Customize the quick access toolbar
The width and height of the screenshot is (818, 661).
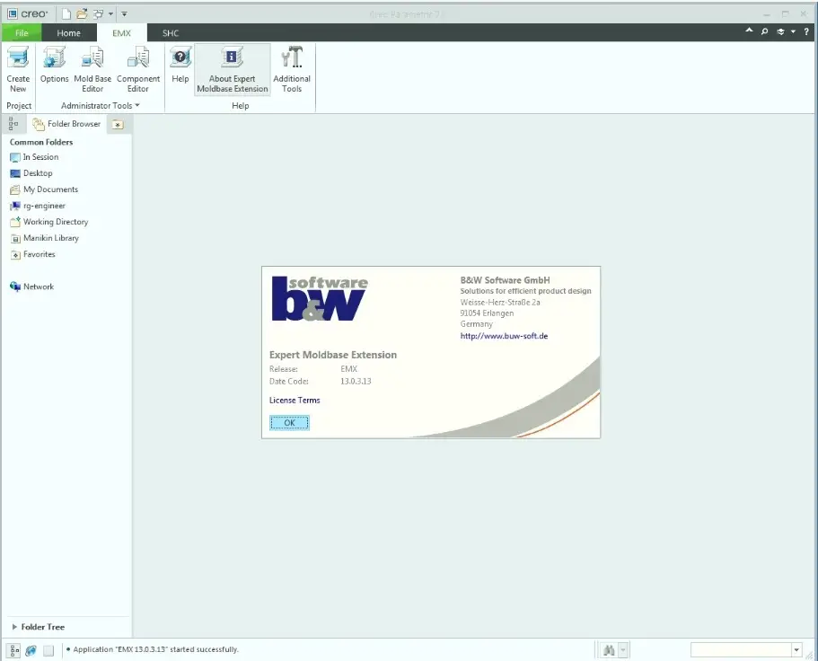pyautogui.click(x=124, y=14)
